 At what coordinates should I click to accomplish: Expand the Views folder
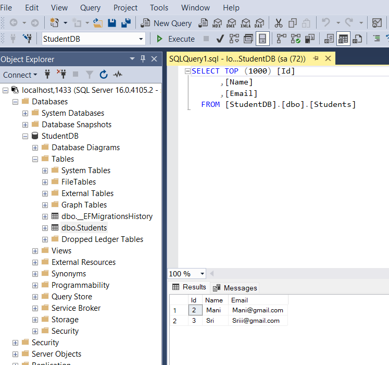tap(35, 251)
